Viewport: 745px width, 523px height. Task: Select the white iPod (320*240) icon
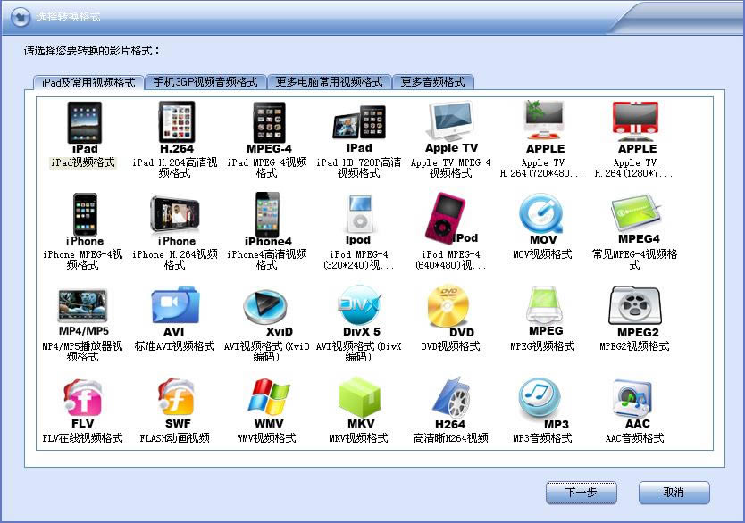click(x=359, y=220)
